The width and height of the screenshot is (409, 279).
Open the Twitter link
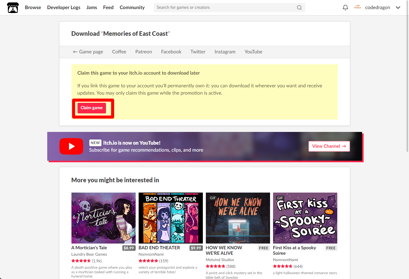pos(198,52)
